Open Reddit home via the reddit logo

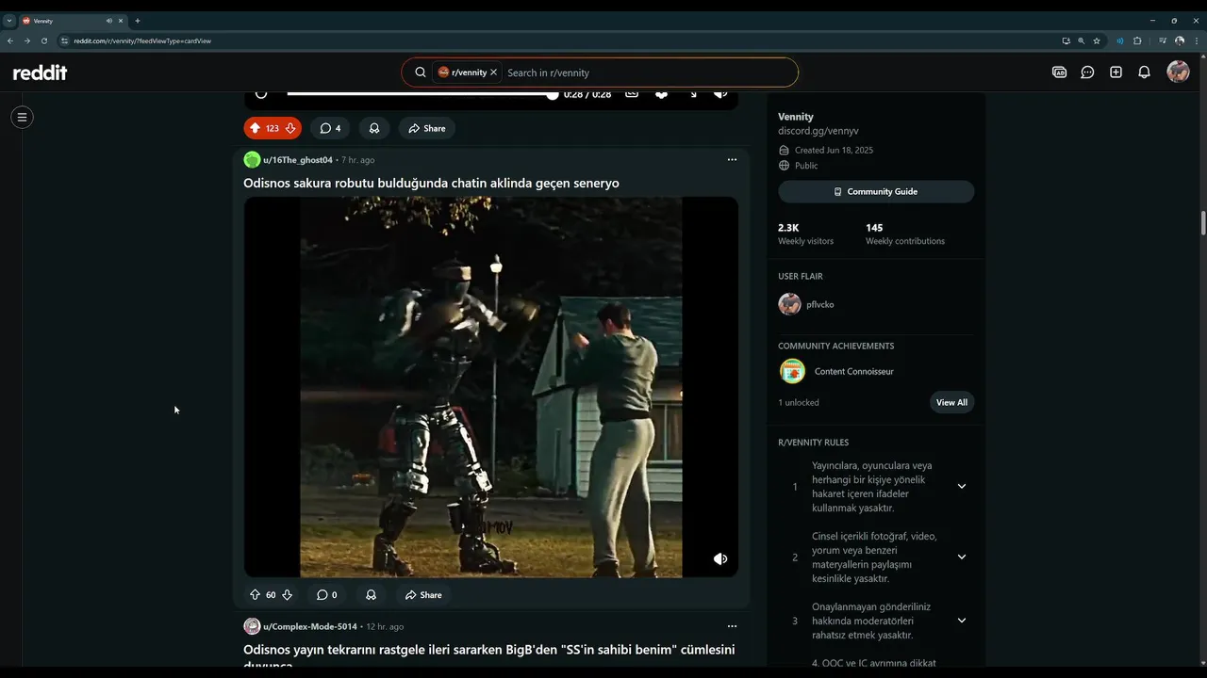pos(40,73)
